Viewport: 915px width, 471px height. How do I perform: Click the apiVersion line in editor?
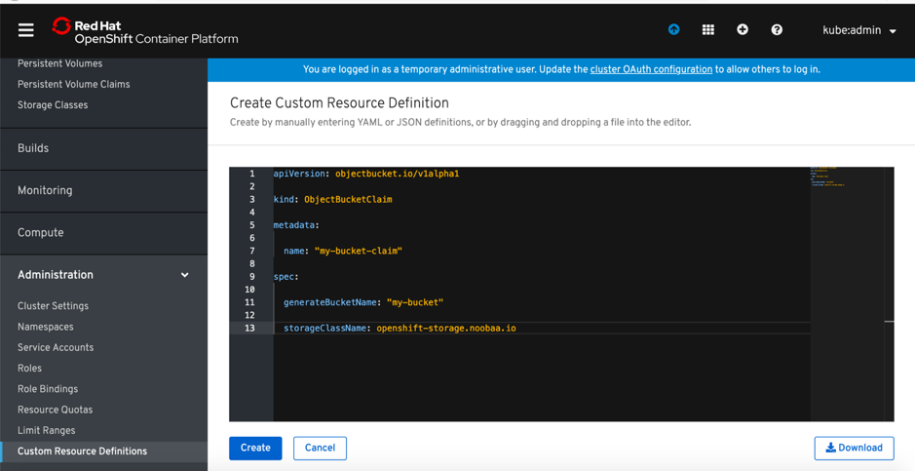point(365,174)
